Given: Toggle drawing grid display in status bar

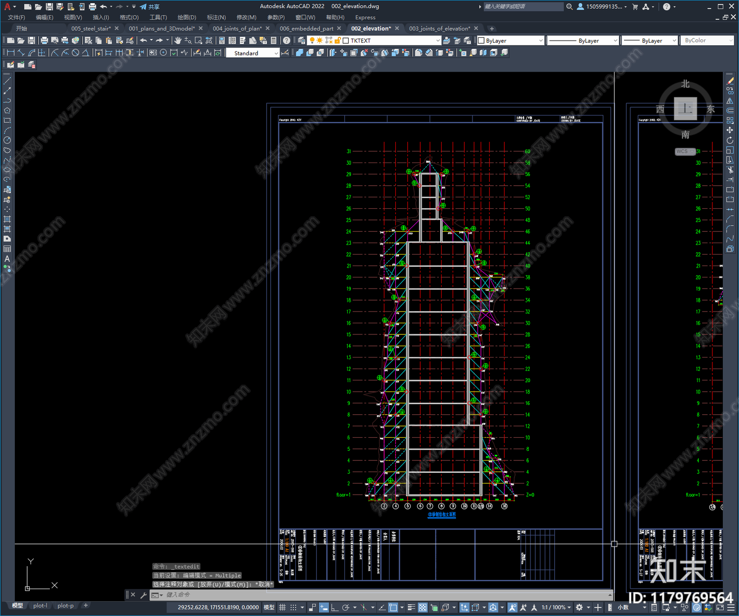Looking at the screenshot, I should tap(283, 607).
